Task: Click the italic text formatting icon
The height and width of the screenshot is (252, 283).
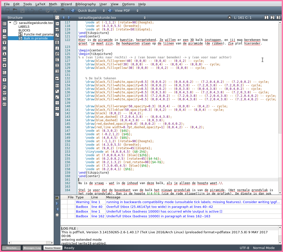Action: point(57,48)
